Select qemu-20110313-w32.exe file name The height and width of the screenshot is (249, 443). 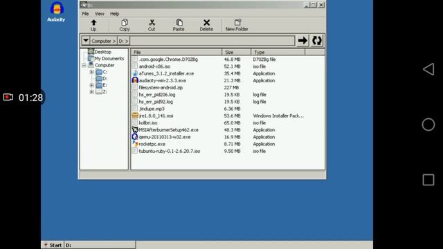165,137
